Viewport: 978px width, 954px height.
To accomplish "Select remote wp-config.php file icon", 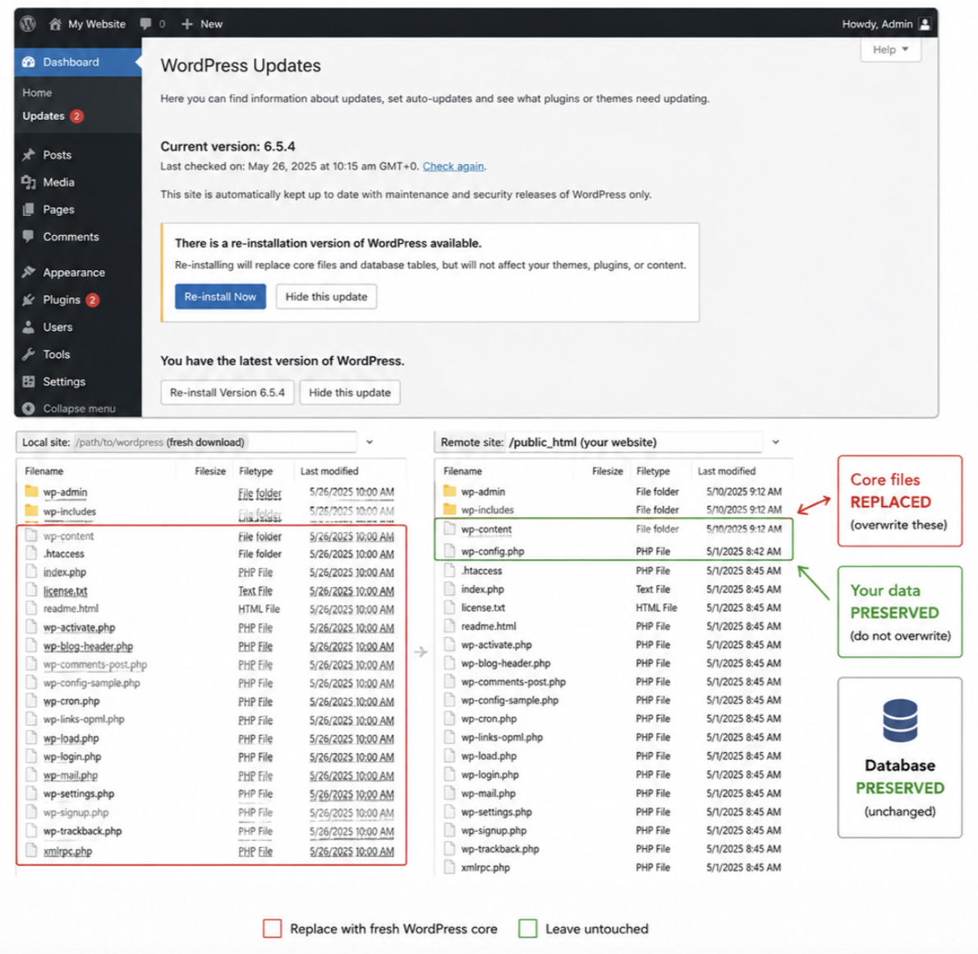I will 450,551.
